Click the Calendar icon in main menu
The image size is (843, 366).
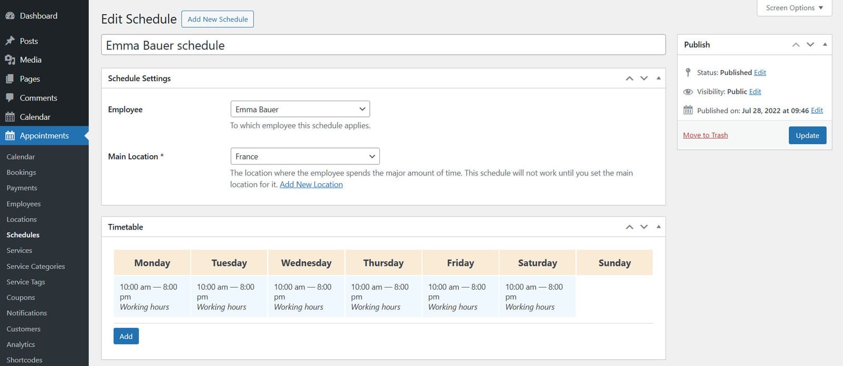(x=10, y=117)
